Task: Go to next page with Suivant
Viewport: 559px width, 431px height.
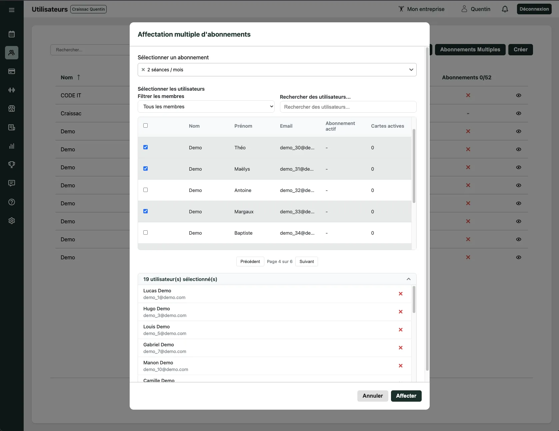Action: tap(306, 262)
